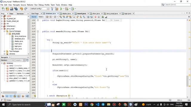Open Google Chrome from the taskbar
Image resolution: width=191 pixels, height=107 pixels.
click(92, 104)
